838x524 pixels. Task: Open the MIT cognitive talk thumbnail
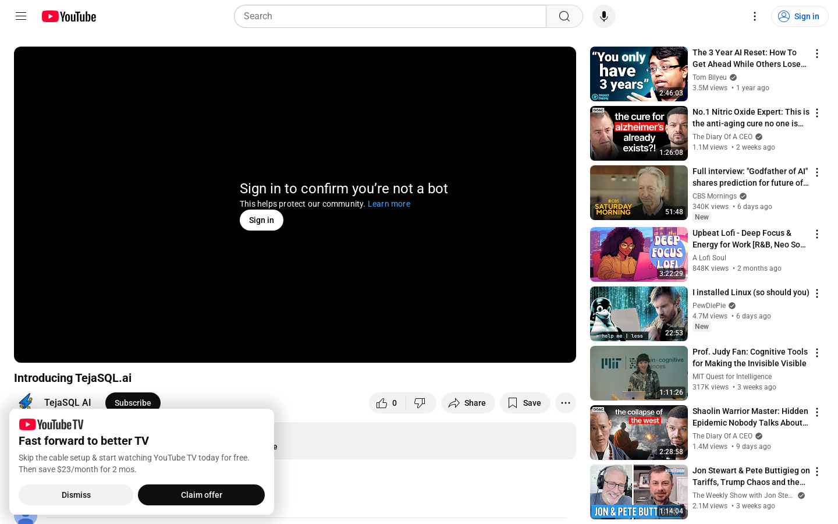[x=639, y=373]
